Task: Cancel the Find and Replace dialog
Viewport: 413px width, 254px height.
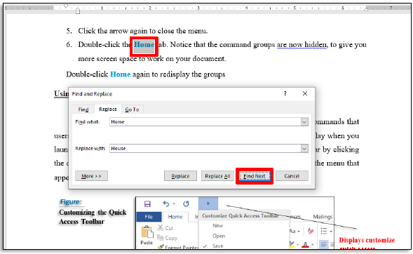Action: (x=292, y=176)
